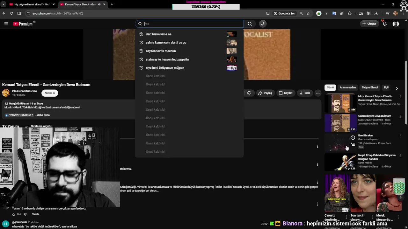The height and width of the screenshot is (229, 408).
Task: Bookmark this page with the star icon
Action: (308, 13)
